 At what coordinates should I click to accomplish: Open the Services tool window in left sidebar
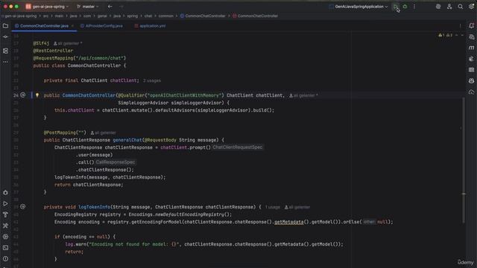tap(5, 237)
